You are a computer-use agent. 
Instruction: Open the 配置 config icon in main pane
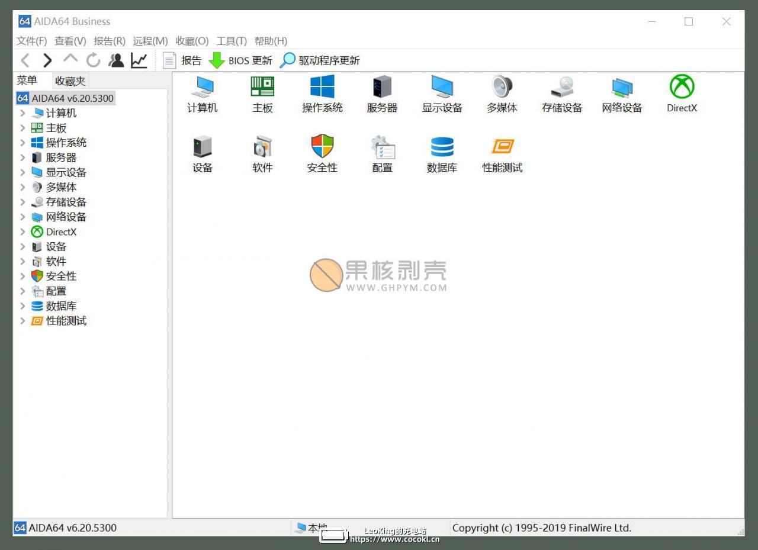click(x=382, y=154)
